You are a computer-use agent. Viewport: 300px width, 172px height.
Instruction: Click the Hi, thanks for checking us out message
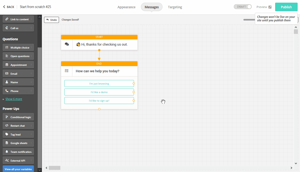pyautogui.click(x=104, y=45)
